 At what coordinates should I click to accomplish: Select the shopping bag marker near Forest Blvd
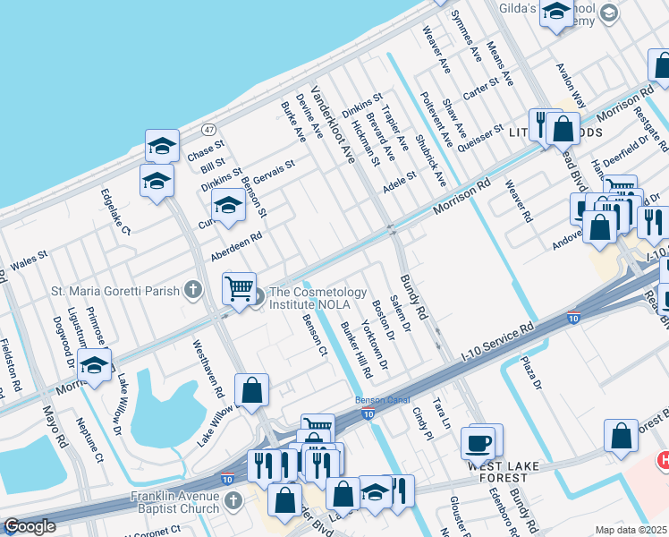click(622, 437)
